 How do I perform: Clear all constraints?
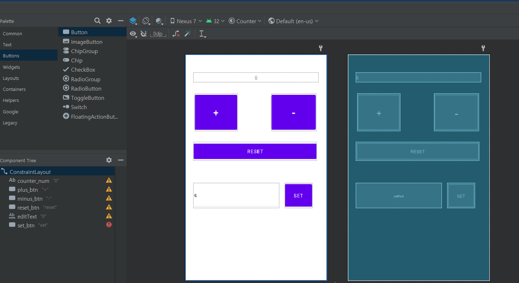(x=176, y=34)
